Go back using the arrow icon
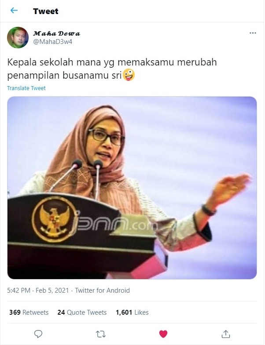 (x=14, y=11)
